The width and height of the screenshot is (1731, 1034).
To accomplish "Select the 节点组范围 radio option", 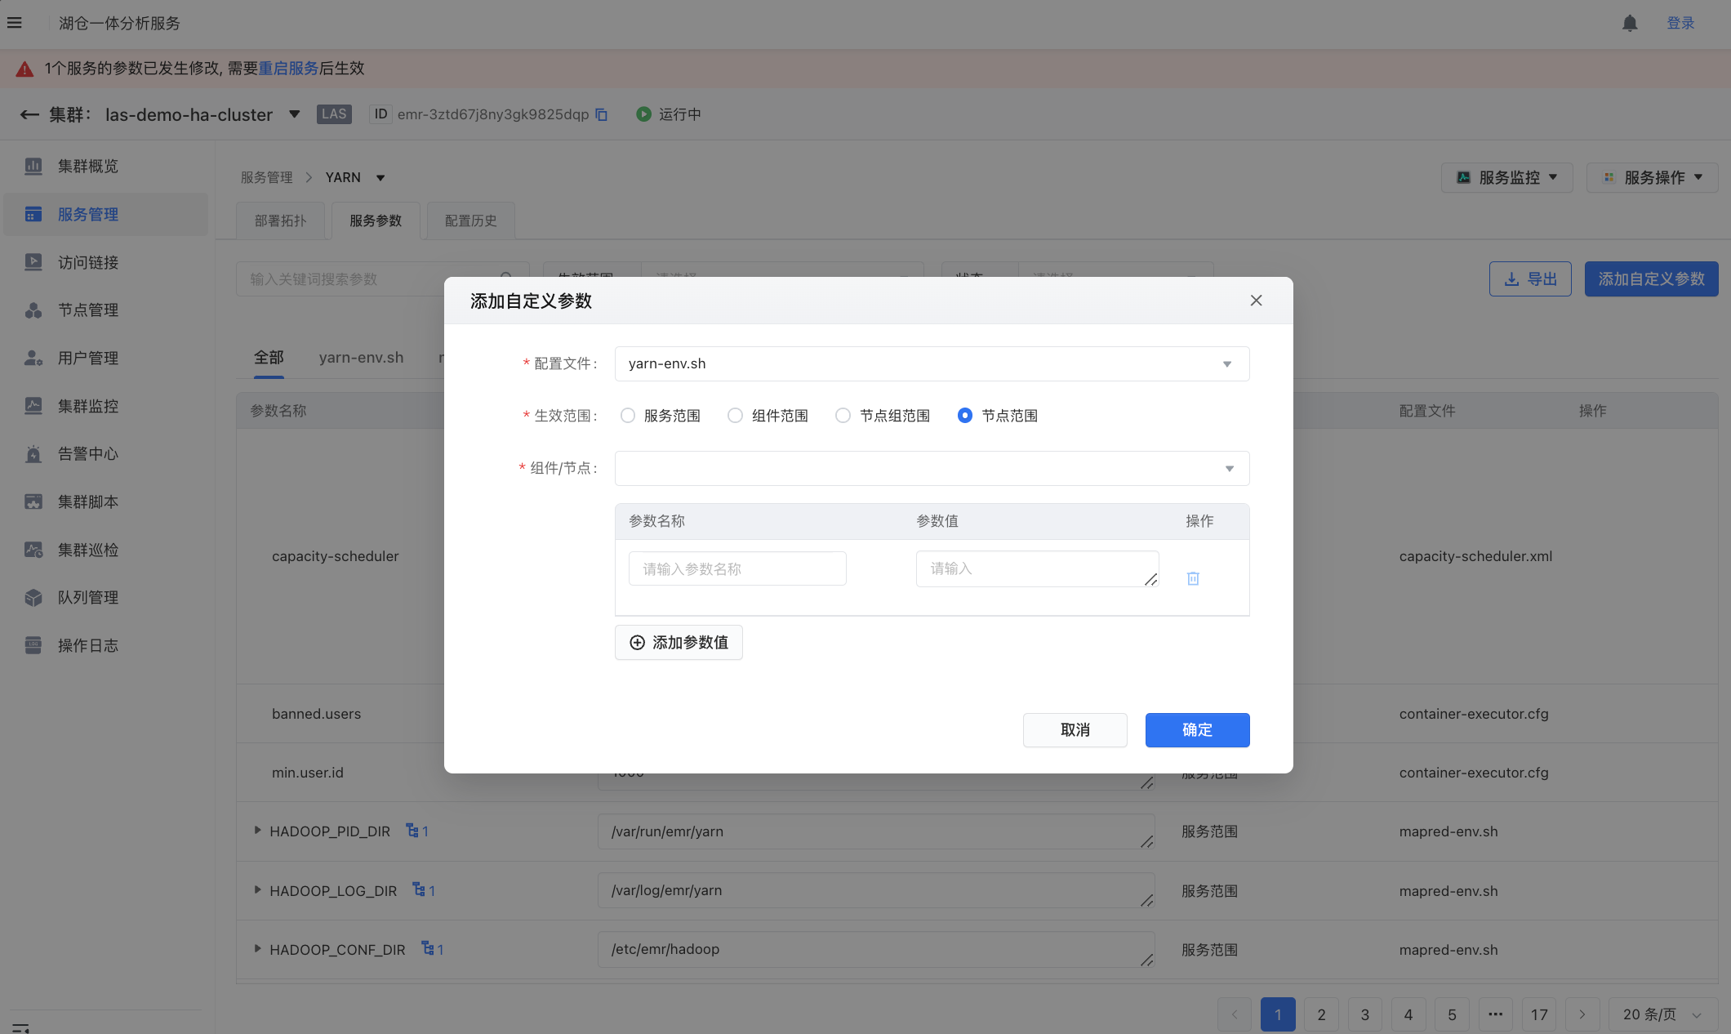I will pos(843,416).
